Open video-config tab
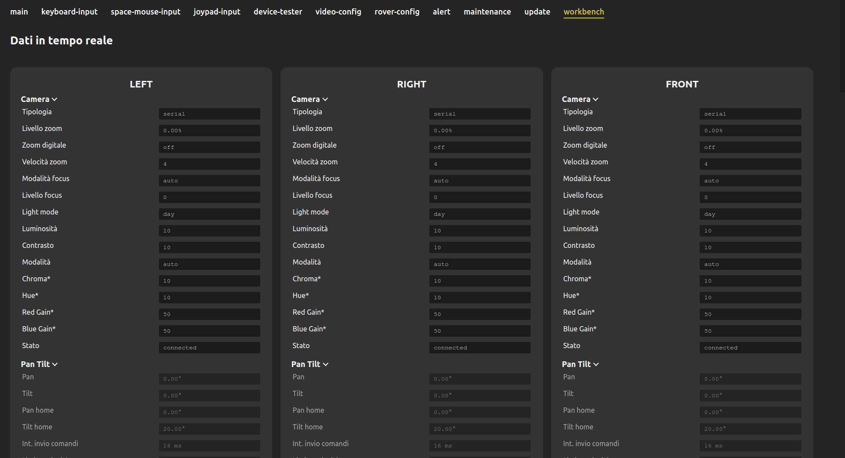This screenshot has width=845, height=458. [x=338, y=12]
